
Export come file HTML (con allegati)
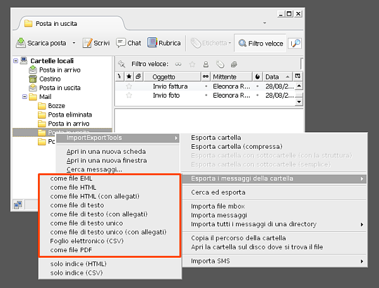[x=95, y=197]
